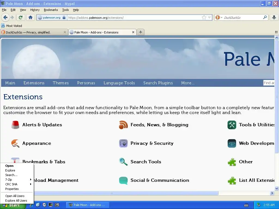Viewport: 279px width, 209px height.
Task: Open the File menu
Action: (x=4, y=10)
